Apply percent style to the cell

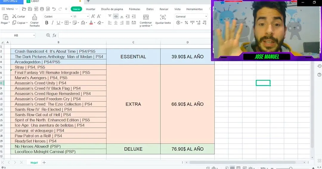[x=186, y=23]
